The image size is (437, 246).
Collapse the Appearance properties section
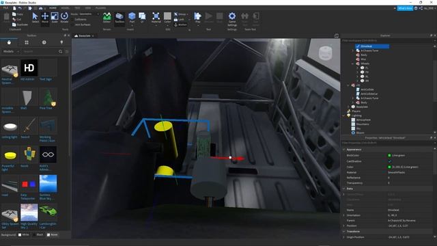(x=343, y=150)
